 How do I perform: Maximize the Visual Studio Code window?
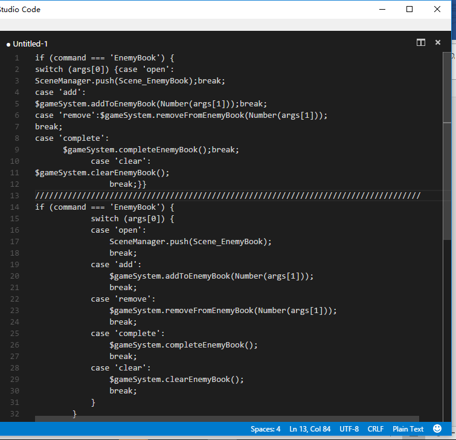pyautogui.click(x=409, y=9)
